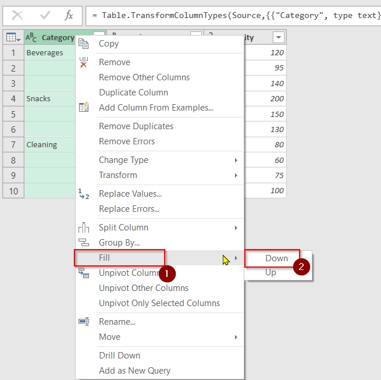Click the quantity value 100

(277, 191)
